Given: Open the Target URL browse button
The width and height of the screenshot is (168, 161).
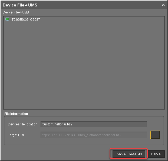Looking at the screenshot, I should [155, 135].
